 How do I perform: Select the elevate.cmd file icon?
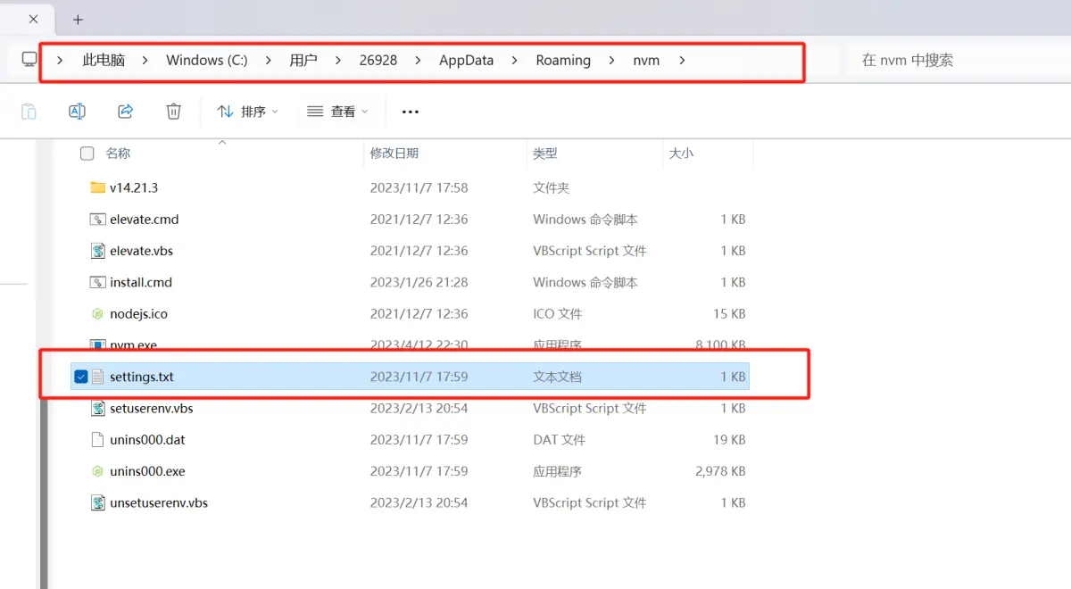click(x=98, y=220)
